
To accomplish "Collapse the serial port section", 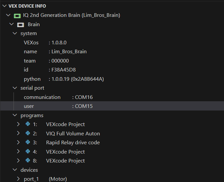I will (x=15, y=88).
